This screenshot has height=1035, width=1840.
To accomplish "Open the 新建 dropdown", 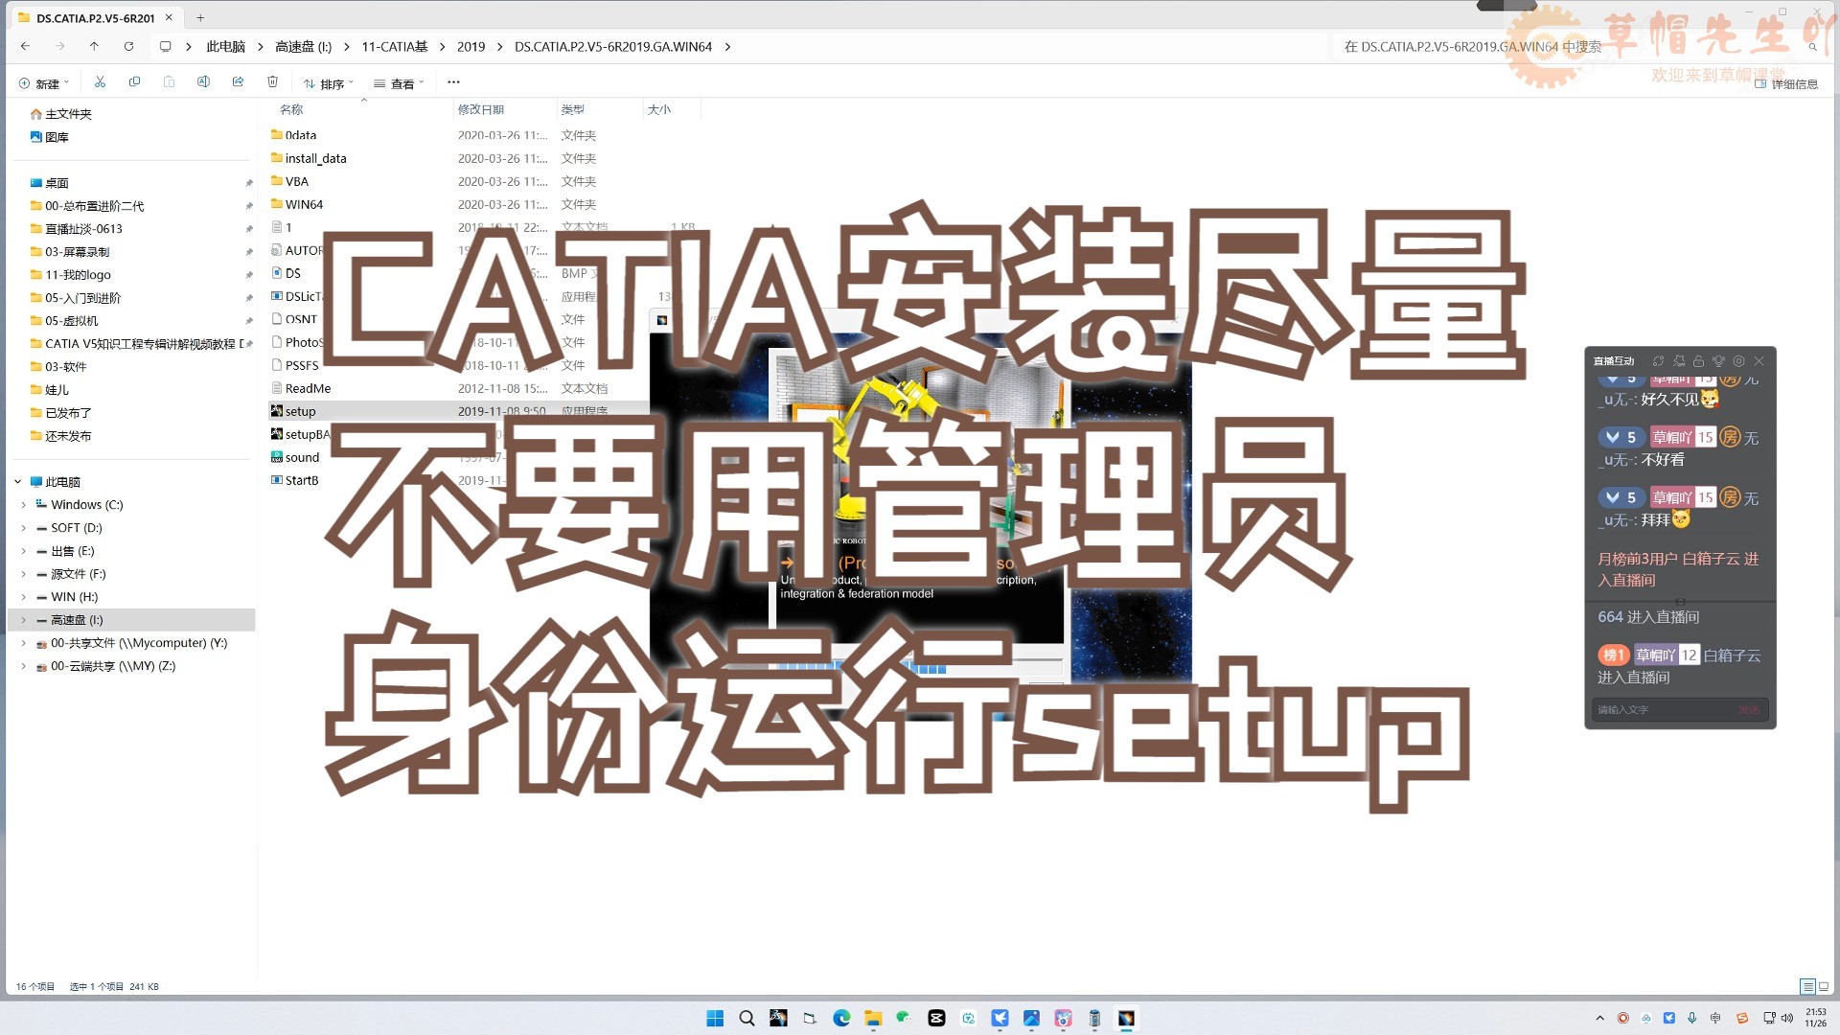I will (42, 84).
